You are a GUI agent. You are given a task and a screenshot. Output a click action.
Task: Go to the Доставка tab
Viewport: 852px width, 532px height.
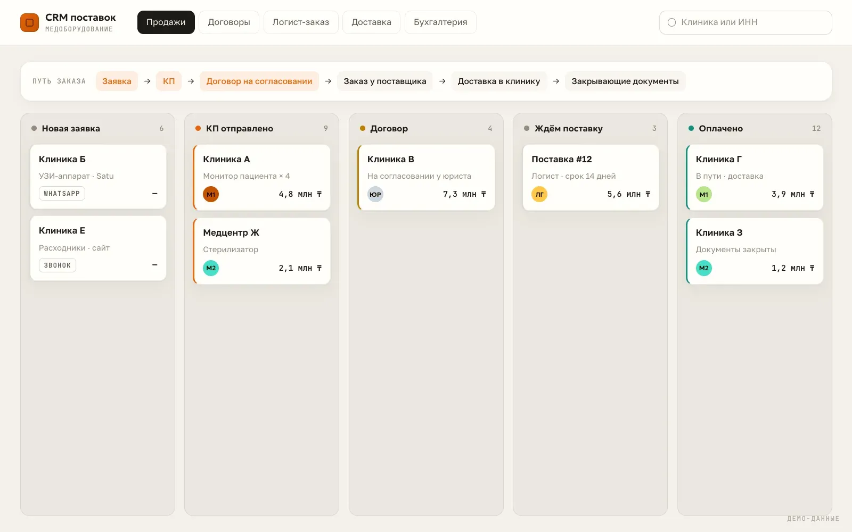pyautogui.click(x=371, y=22)
